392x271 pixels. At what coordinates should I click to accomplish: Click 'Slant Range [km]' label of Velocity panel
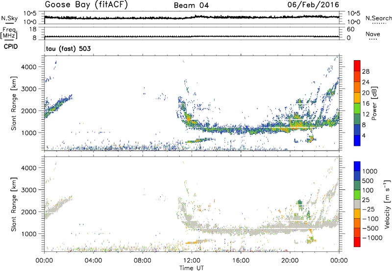click(14, 204)
